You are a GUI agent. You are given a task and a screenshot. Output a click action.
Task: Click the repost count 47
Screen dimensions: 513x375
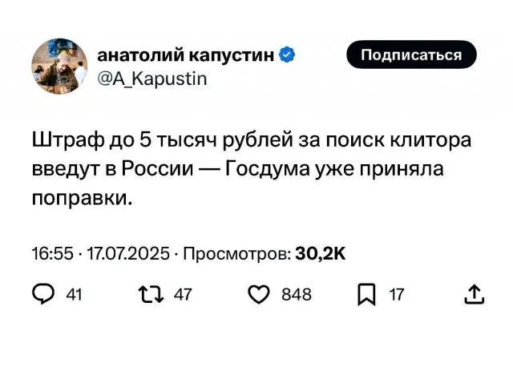183,295
